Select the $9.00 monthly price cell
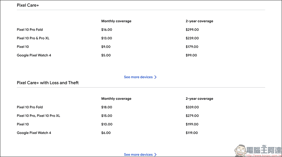Viewport: 282px width, 157px height. point(106,47)
